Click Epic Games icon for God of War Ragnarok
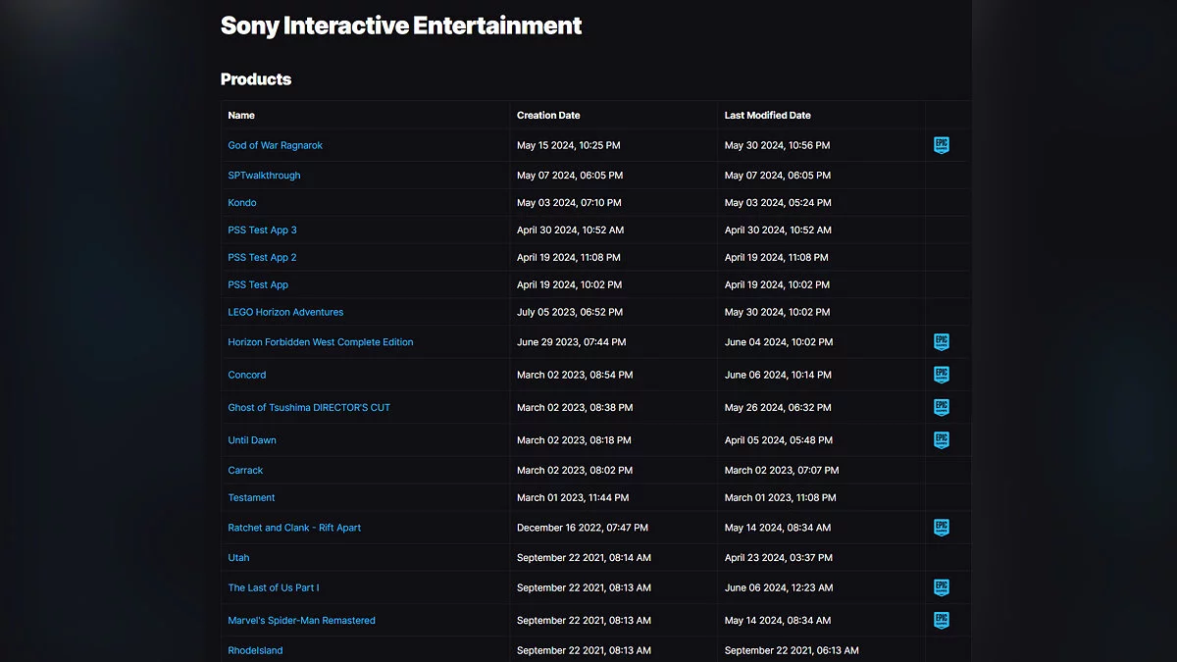This screenshot has width=1177, height=662. (x=941, y=145)
